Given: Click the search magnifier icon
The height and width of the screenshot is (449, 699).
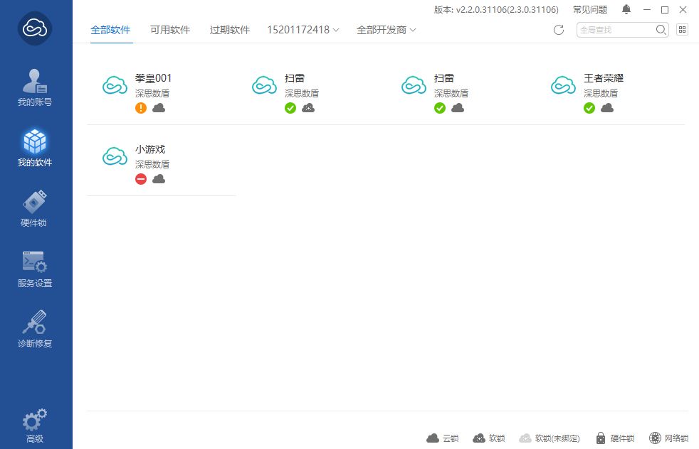Looking at the screenshot, I should (661, 30).
